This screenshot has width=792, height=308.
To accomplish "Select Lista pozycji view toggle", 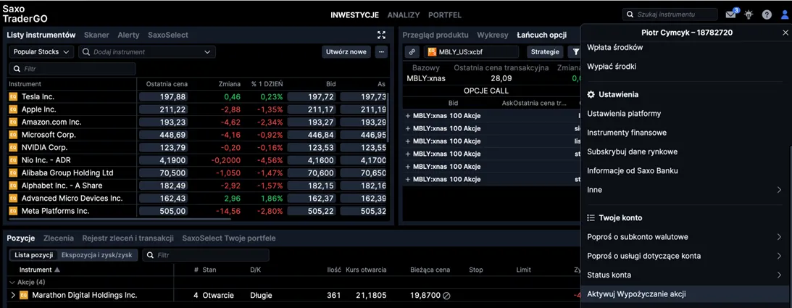I will (x=33, y=255).
